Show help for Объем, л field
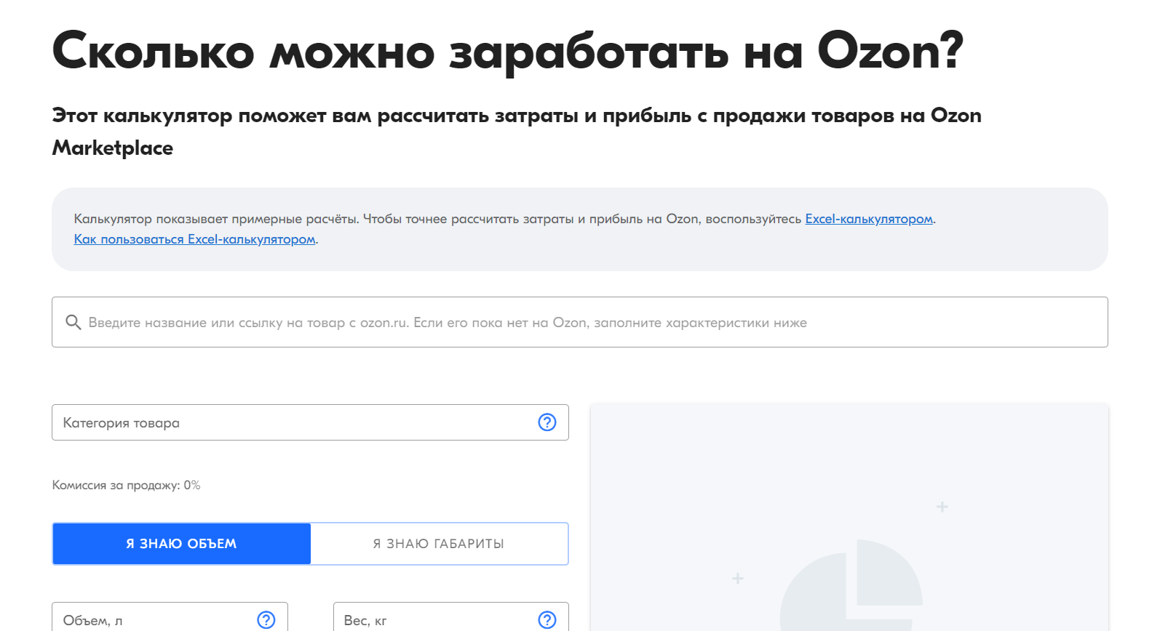This screenshot has width=1160, height=631. (x=266, y=620)
